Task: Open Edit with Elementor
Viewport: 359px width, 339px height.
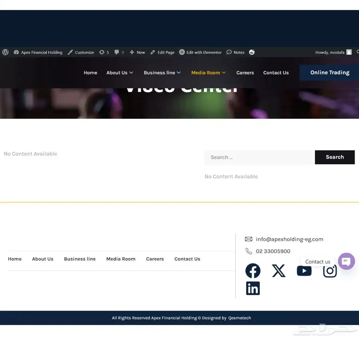Action: tap(200, 52)
